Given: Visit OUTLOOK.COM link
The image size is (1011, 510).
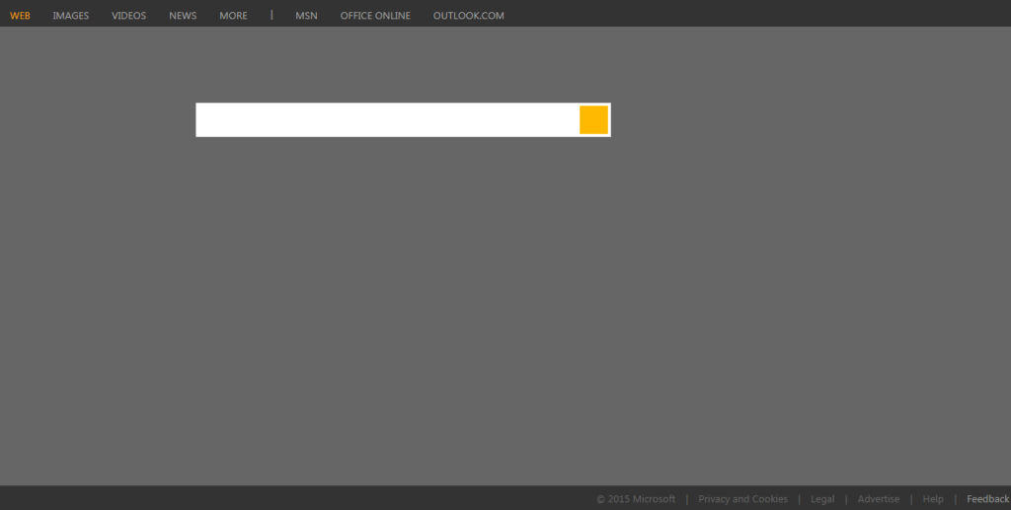Looking at the screenshot, I should coord(469,16).
